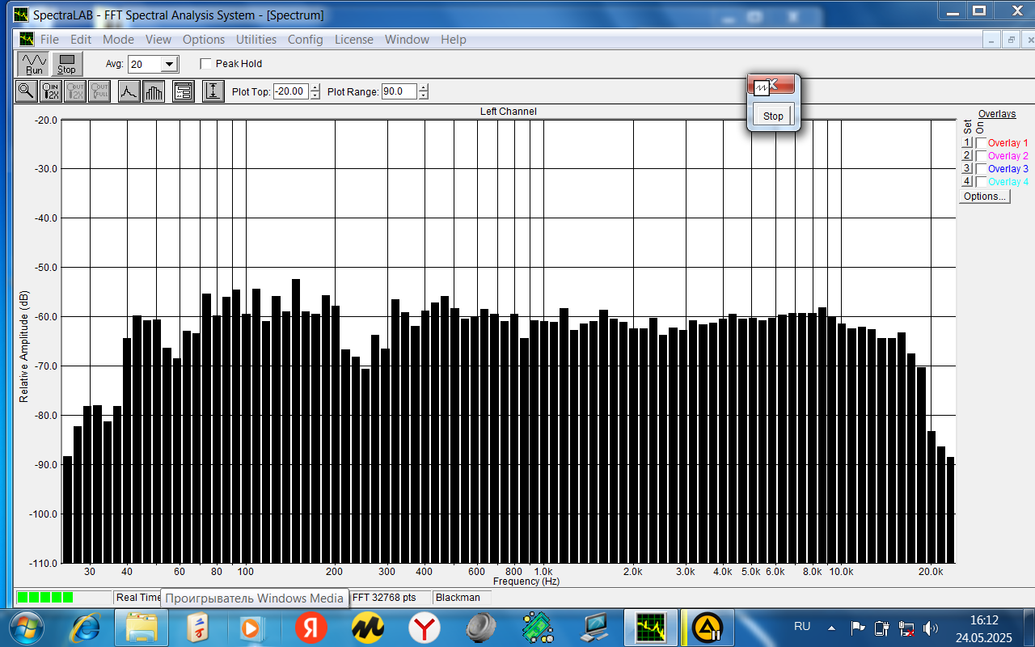Click the Zoom In 2X icon
Viewport: 1035px width, 647px height.
[x=51, y=91]
